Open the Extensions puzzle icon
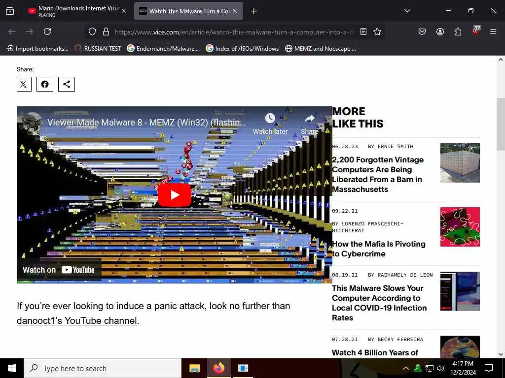Image resolution: width=505 pixels, height=378 pixels. pos(458,31)
